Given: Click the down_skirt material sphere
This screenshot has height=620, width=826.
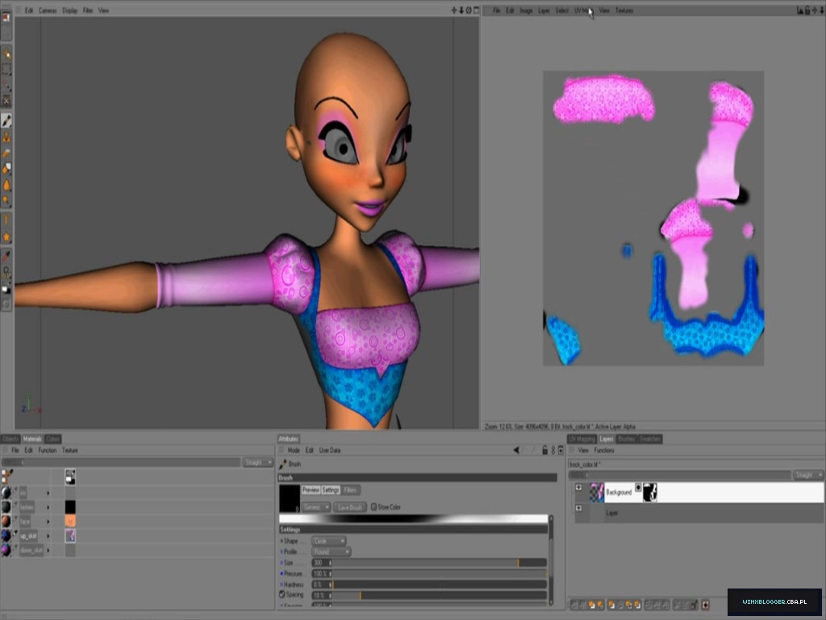Looking at the screenshot, I should pyautogui.click(x=6, y=550).
